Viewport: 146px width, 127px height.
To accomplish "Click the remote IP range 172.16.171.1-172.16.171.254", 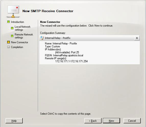I will pyautogui.click(x=71, y=61).
